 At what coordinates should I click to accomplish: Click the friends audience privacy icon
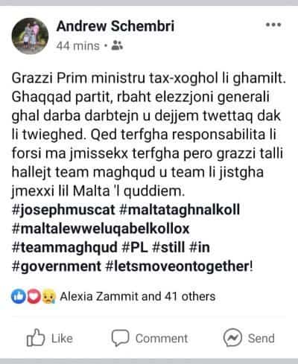point(117,45)
